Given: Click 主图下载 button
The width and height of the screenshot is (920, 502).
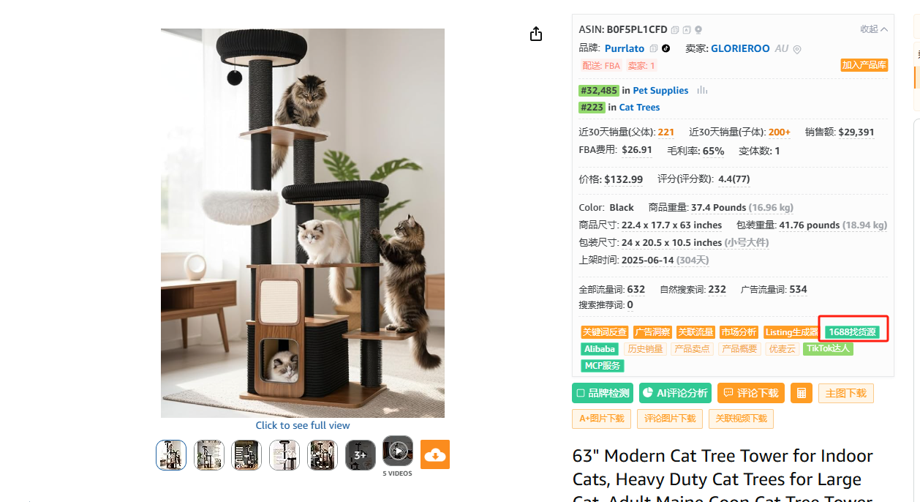Looking at the screenshot, I should tap(846, 393).
